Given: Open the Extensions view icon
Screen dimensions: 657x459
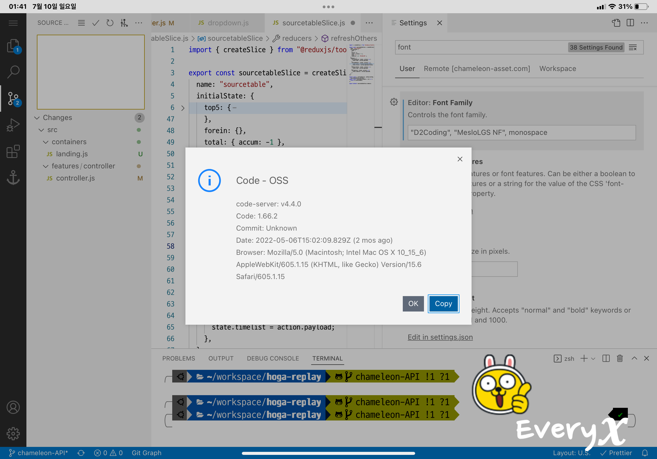Looking at the screenshot, I should click(13, 151).
